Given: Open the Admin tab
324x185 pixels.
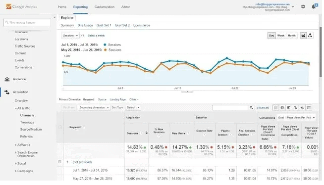Looking at the screenshot, I should coord(126,7).
